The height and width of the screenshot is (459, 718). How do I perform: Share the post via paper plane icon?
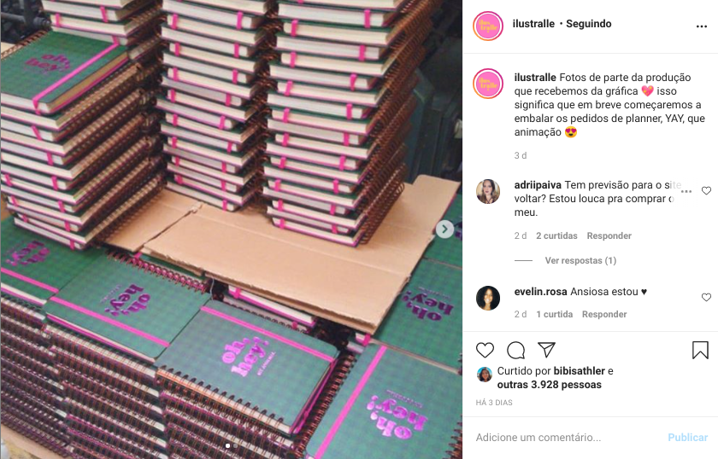coord(547,350)
